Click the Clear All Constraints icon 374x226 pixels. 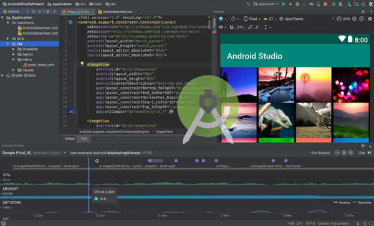click(250, 27)
